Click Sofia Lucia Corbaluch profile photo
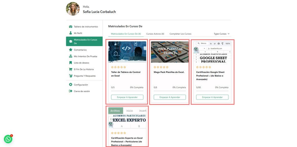Image resolution: width=297 pixels, height=147 pixels. pos(73,9)
